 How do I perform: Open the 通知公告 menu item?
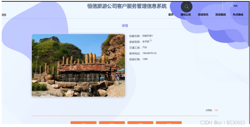click(186, 15)
